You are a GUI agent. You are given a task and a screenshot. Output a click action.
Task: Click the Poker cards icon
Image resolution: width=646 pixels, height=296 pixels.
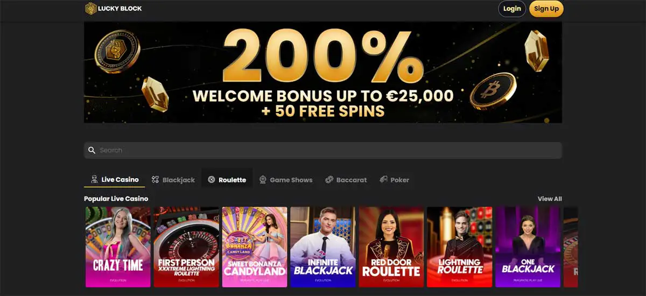(x=383, y=180)
